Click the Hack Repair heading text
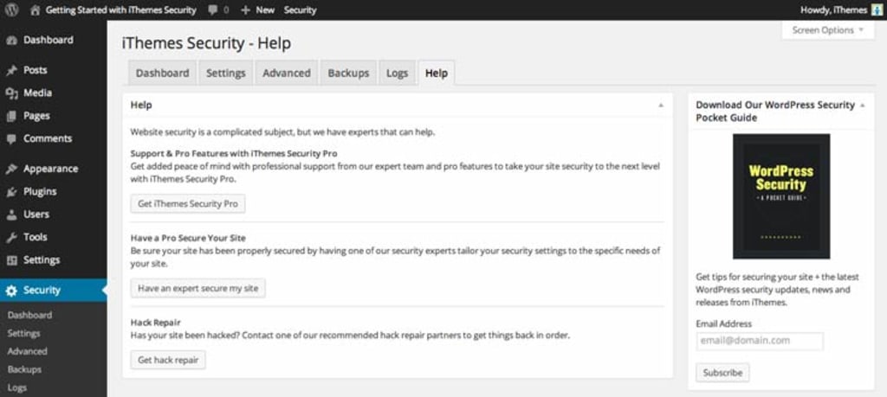The image size is (887, 397). coord(156,323)
